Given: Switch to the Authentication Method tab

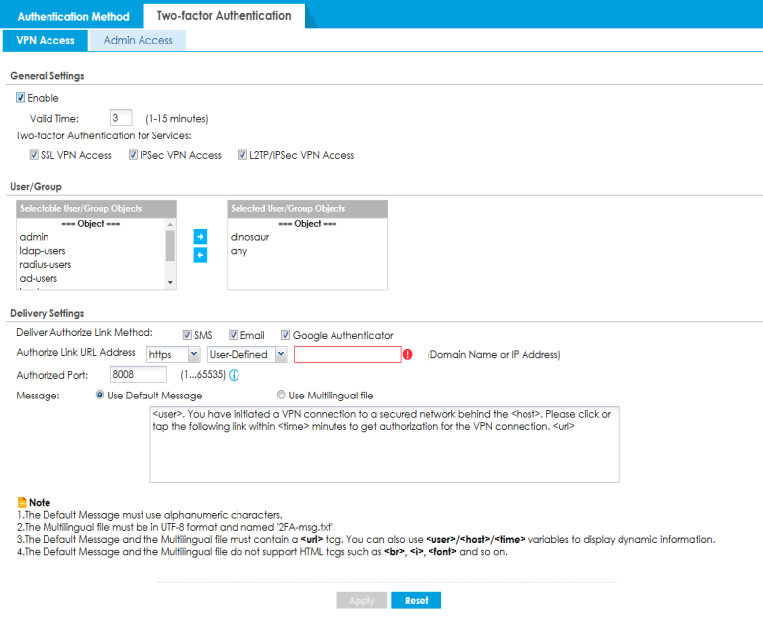Looking at the screenshot, I should coord(72,16).
